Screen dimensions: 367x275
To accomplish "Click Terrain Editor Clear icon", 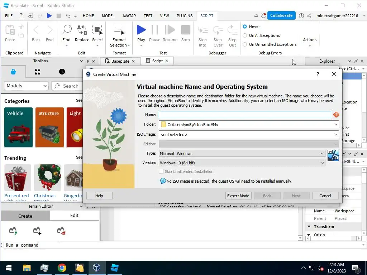I will point(61,231).
